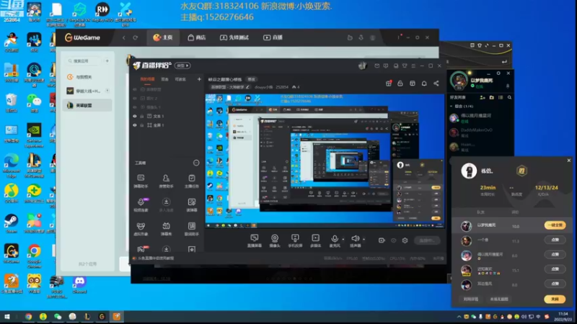Screen dimensions: 577x324
Task: Collapse the 组合 (1/4) friends group
Action: tap(452, 106)
